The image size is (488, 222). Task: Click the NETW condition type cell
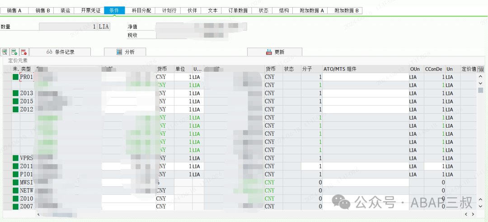27,190
